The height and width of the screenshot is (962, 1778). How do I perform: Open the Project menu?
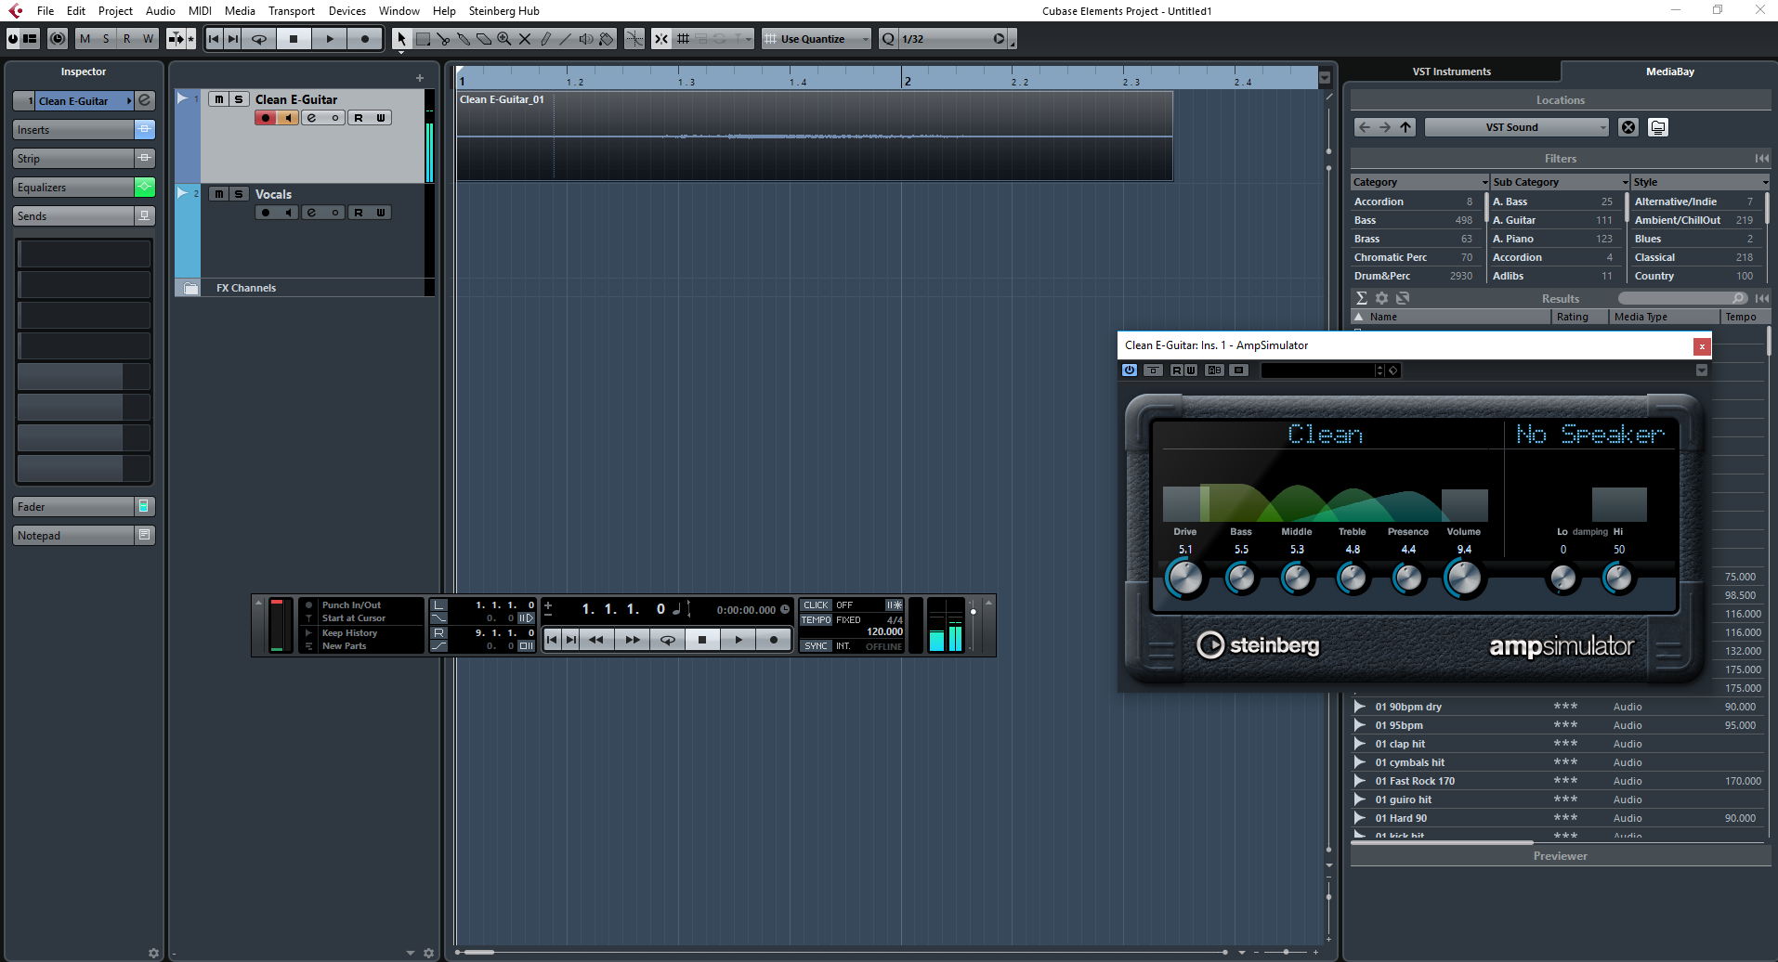pos(115,11)
